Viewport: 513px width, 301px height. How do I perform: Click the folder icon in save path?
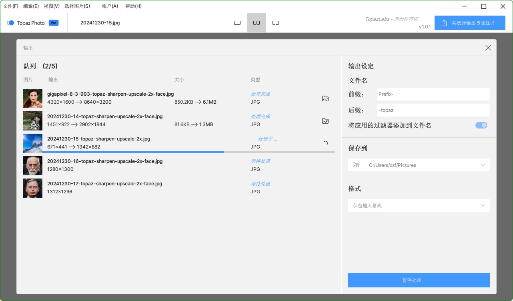(356, 165)
